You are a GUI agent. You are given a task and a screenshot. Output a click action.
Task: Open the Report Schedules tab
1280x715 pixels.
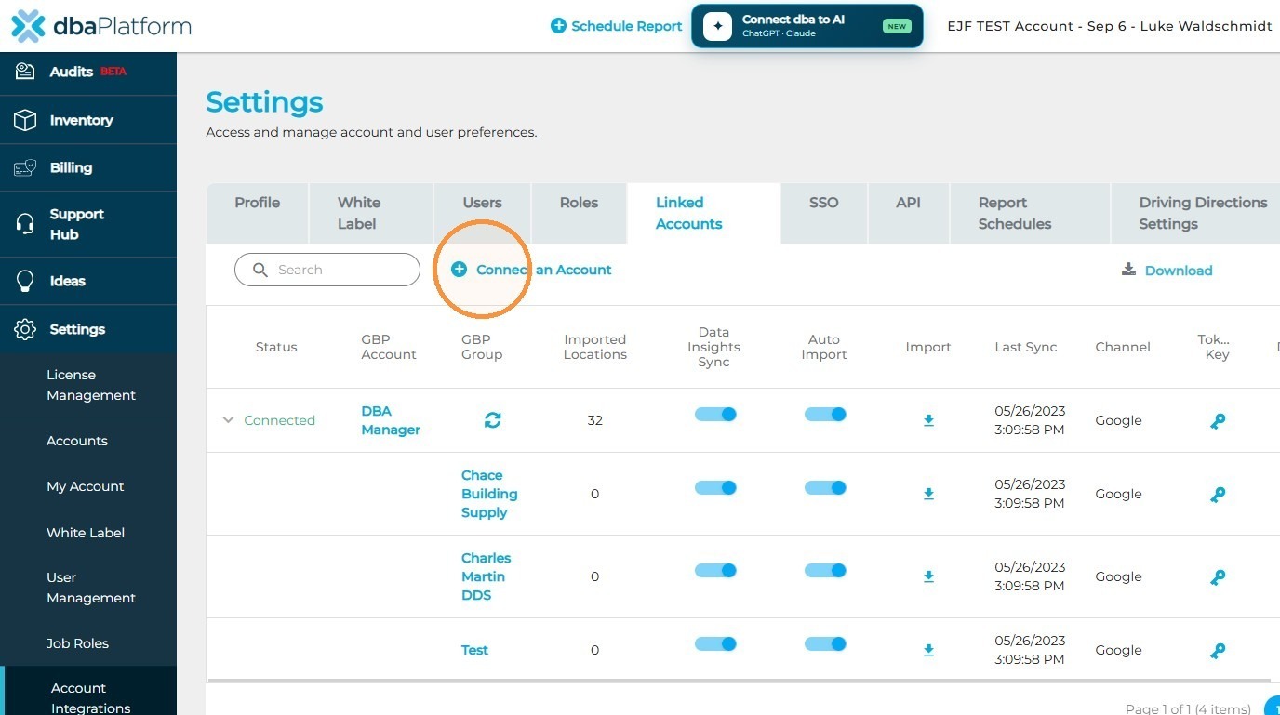(1030, 213)
